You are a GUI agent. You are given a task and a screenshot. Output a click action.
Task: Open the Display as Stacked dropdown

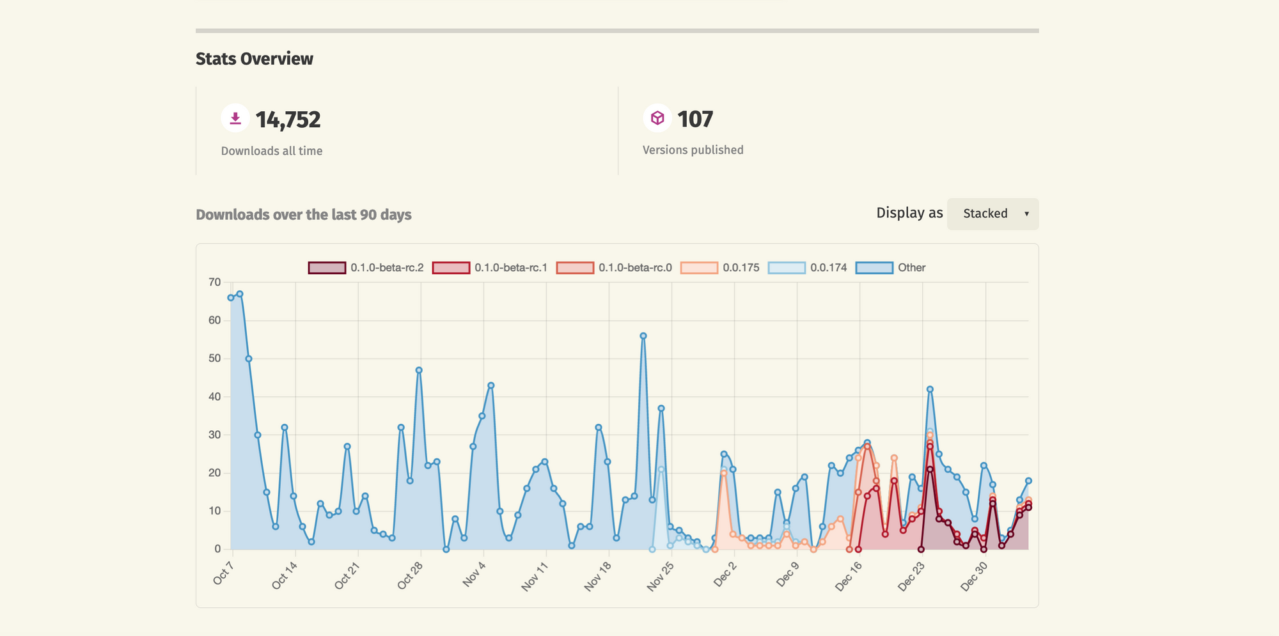point(993,213)
